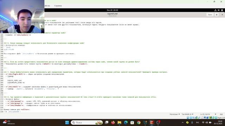Click the '/etc/login.defs' bold text

tap(15, 74)
